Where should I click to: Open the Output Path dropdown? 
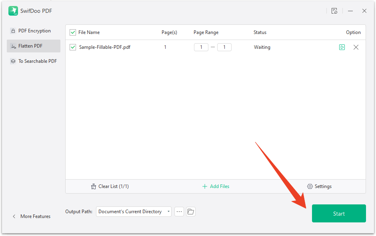(x=134, y=212)
